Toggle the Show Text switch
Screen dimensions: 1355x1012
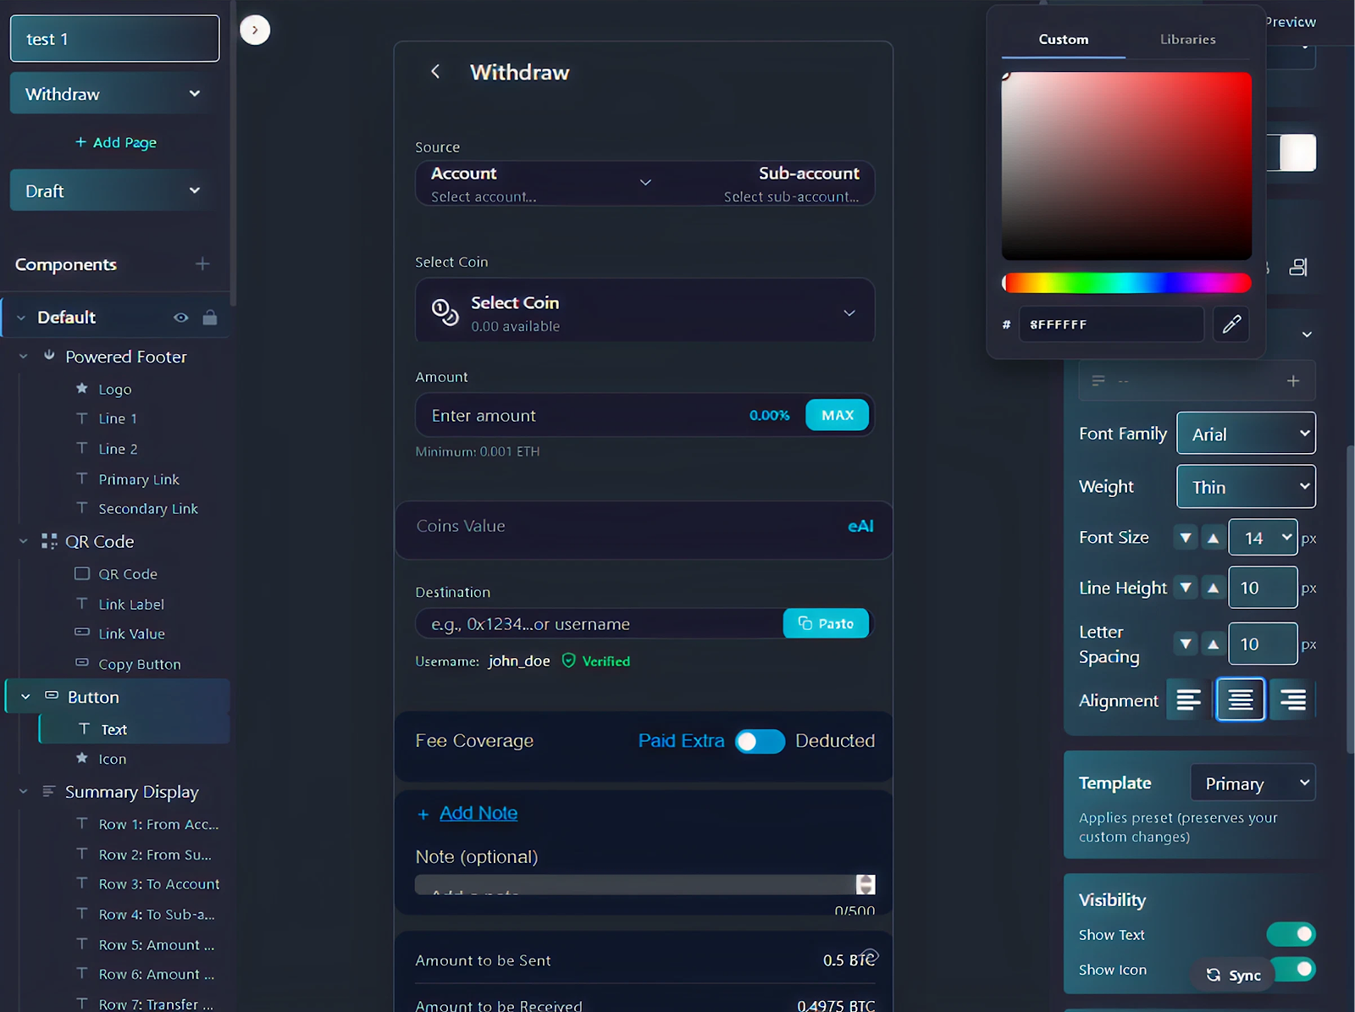click(1291, 934)
